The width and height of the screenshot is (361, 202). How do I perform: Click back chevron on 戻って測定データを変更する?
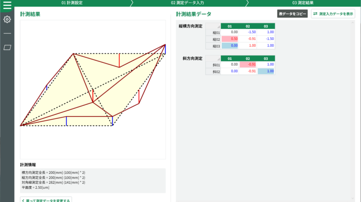click(x=23, y=201)
